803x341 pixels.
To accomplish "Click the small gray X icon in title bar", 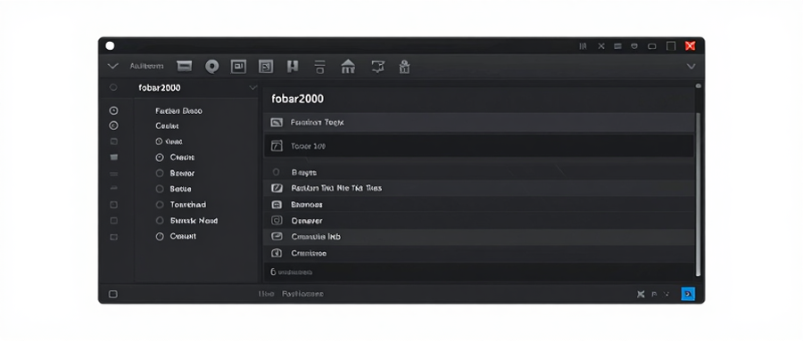I will 601,46.
